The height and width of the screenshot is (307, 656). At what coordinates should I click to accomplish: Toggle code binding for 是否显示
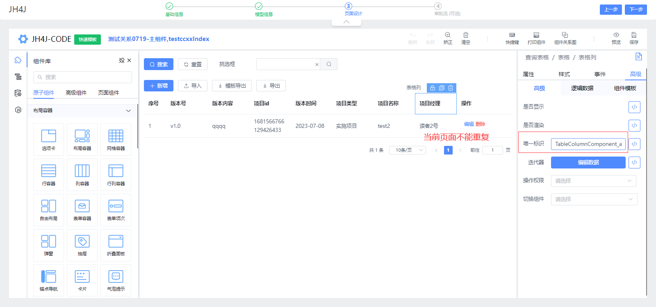(x=634, y=107)
